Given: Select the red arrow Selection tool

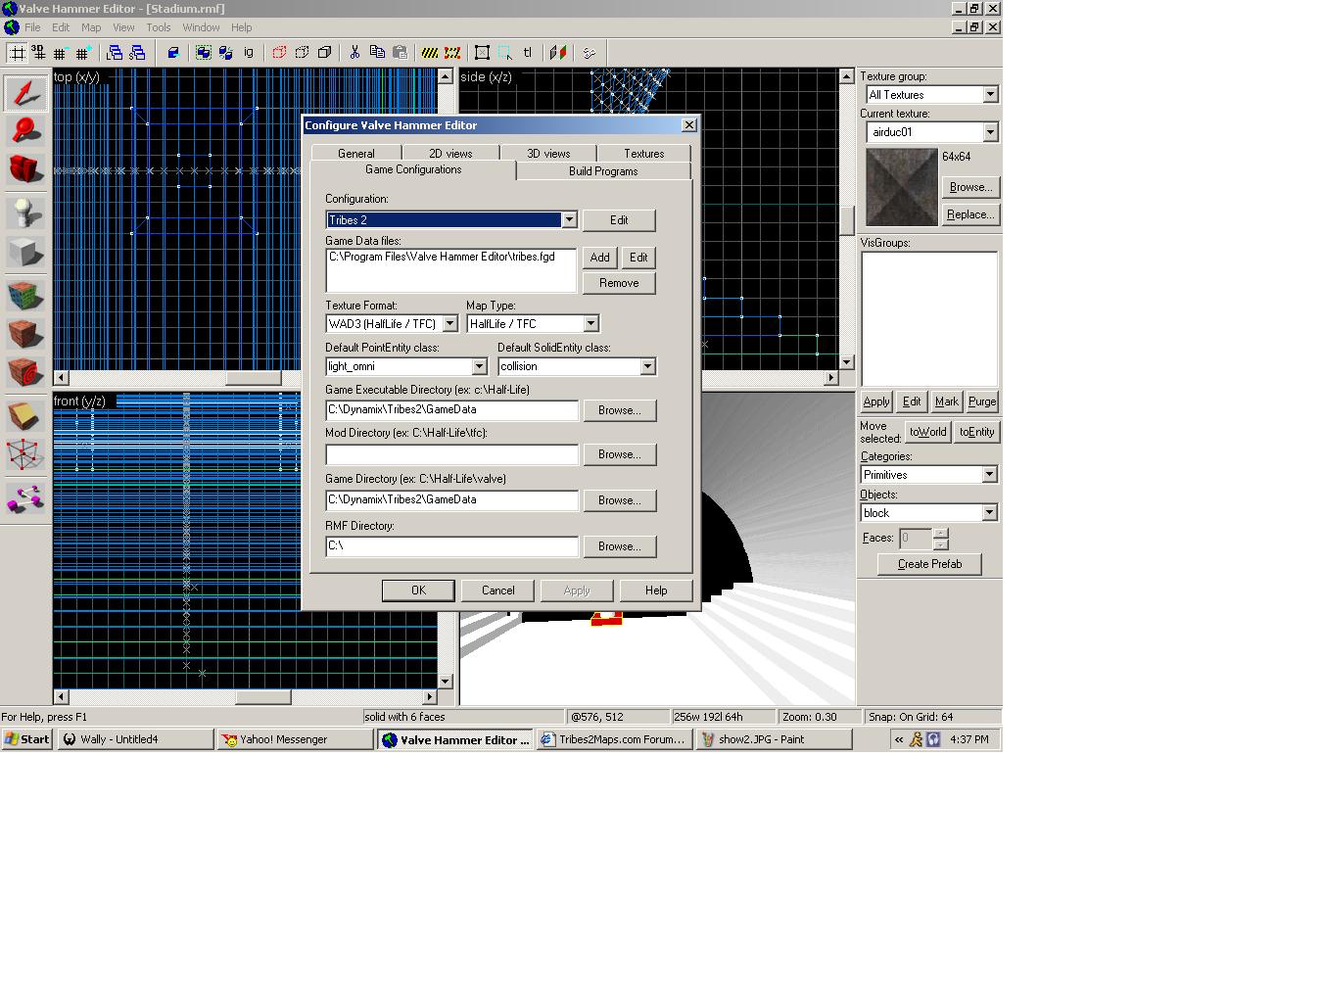Looking at the screenshot, I should pos(25,93).
